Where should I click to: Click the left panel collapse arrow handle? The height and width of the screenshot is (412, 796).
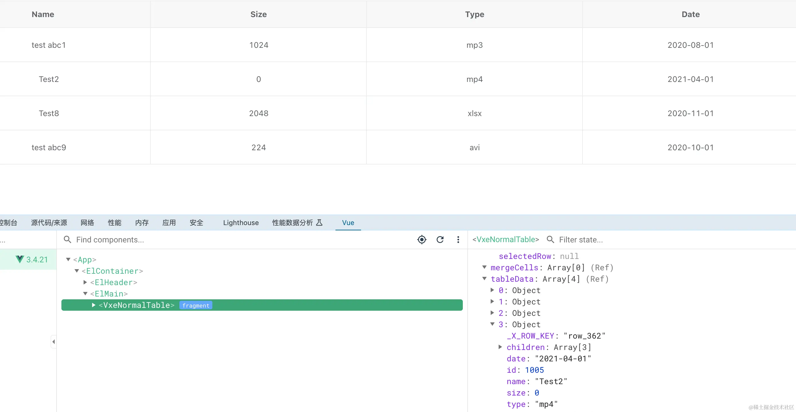53,342
